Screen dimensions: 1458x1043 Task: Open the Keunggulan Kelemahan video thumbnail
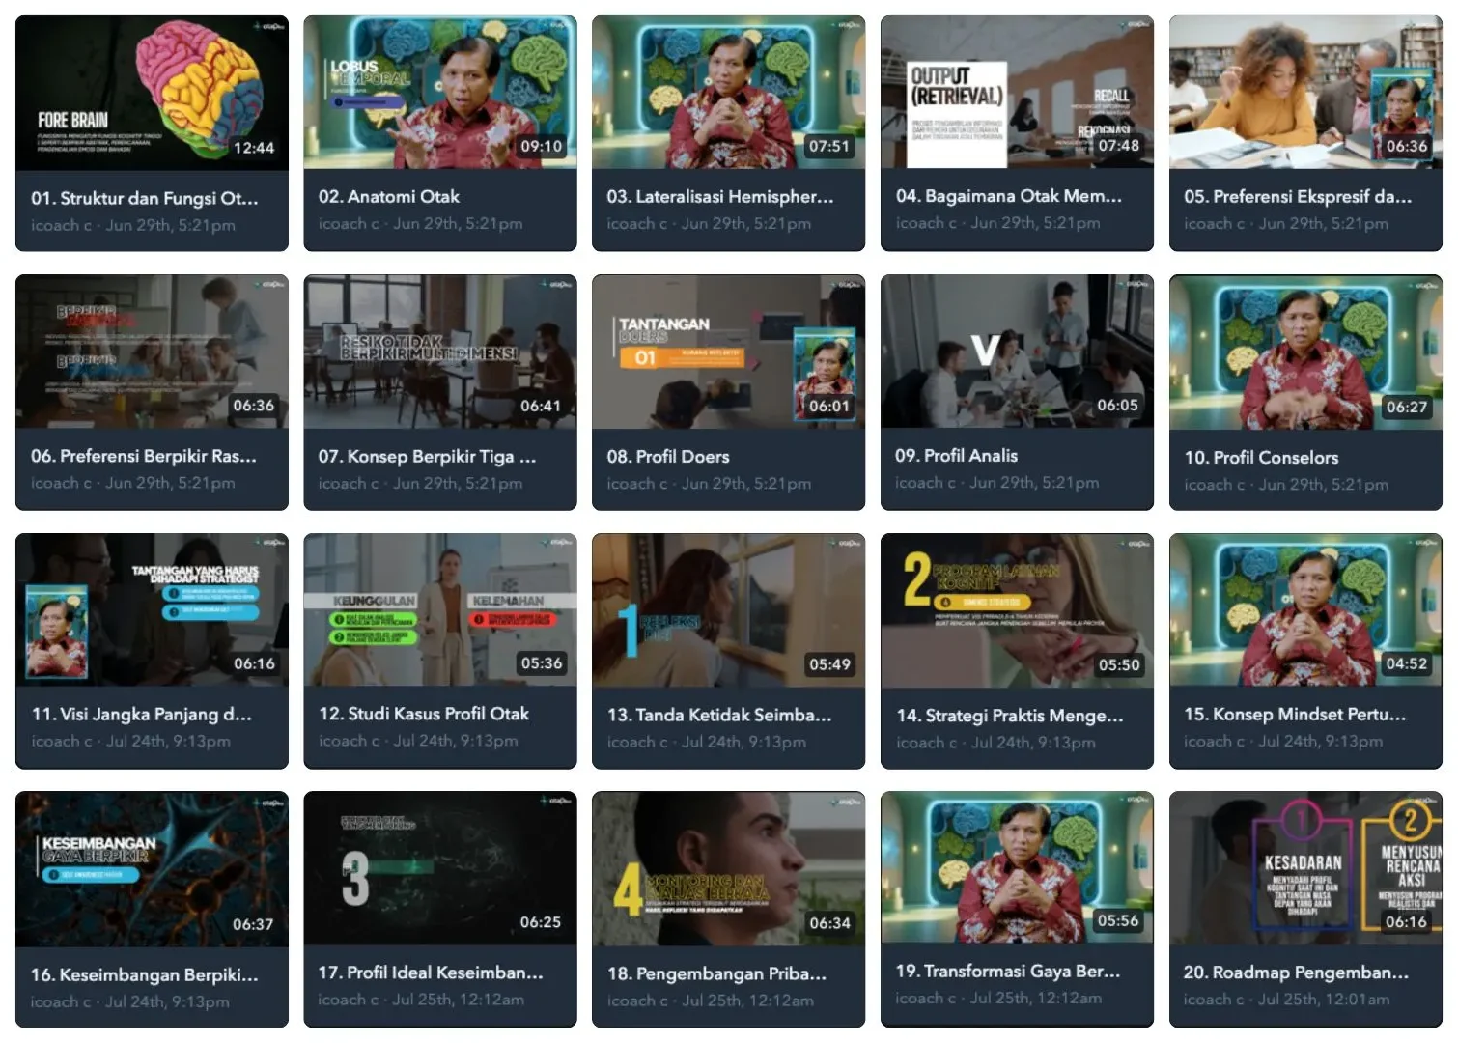[440, 610]
